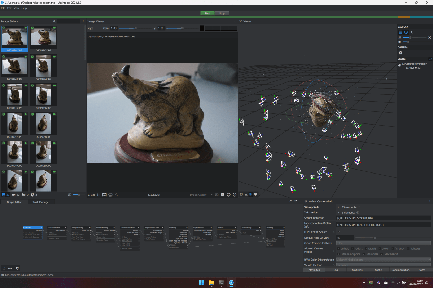Open the Statistics tab of the CameraInit node

tap(357, 270)
